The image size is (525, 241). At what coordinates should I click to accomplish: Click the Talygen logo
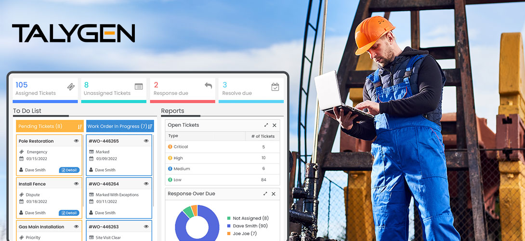73,33
